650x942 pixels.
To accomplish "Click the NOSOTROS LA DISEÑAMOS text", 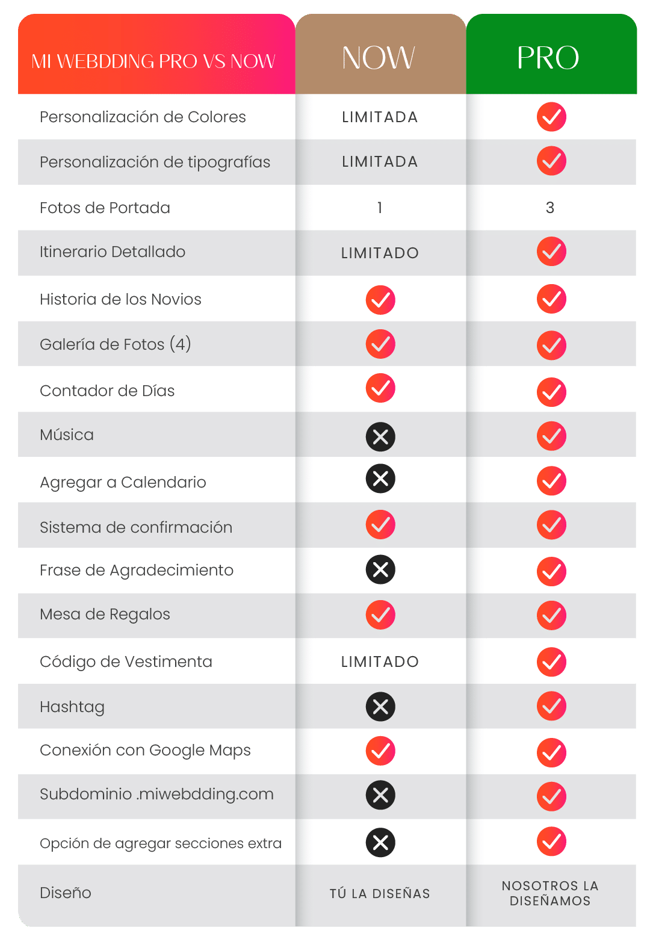I will (550, 893).
